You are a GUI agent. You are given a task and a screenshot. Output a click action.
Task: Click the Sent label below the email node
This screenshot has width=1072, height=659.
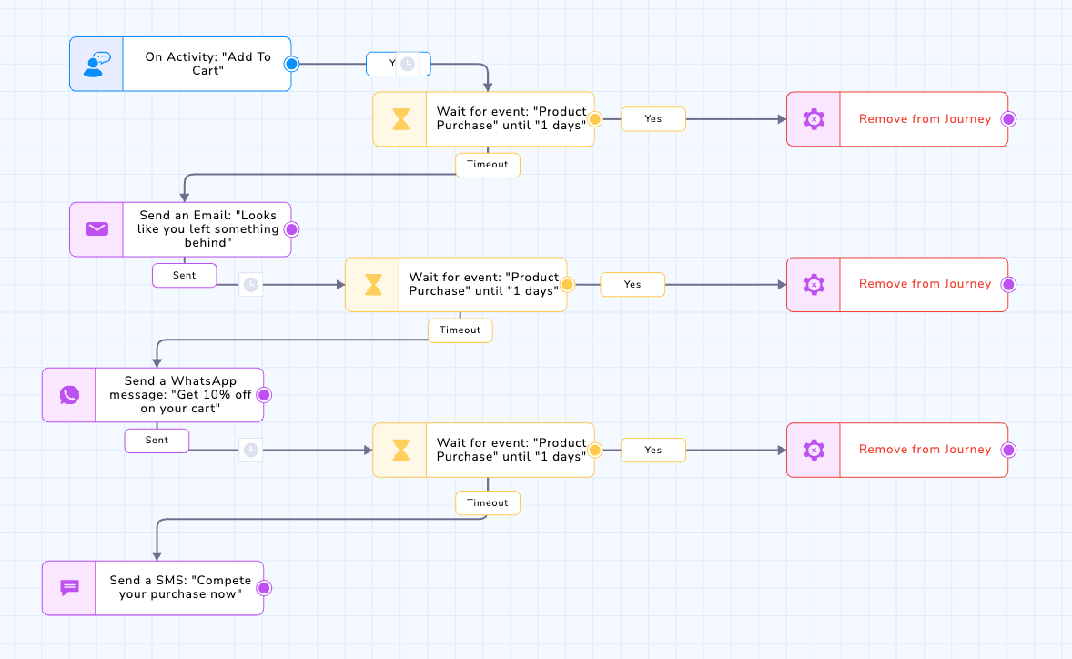[184, 276]
